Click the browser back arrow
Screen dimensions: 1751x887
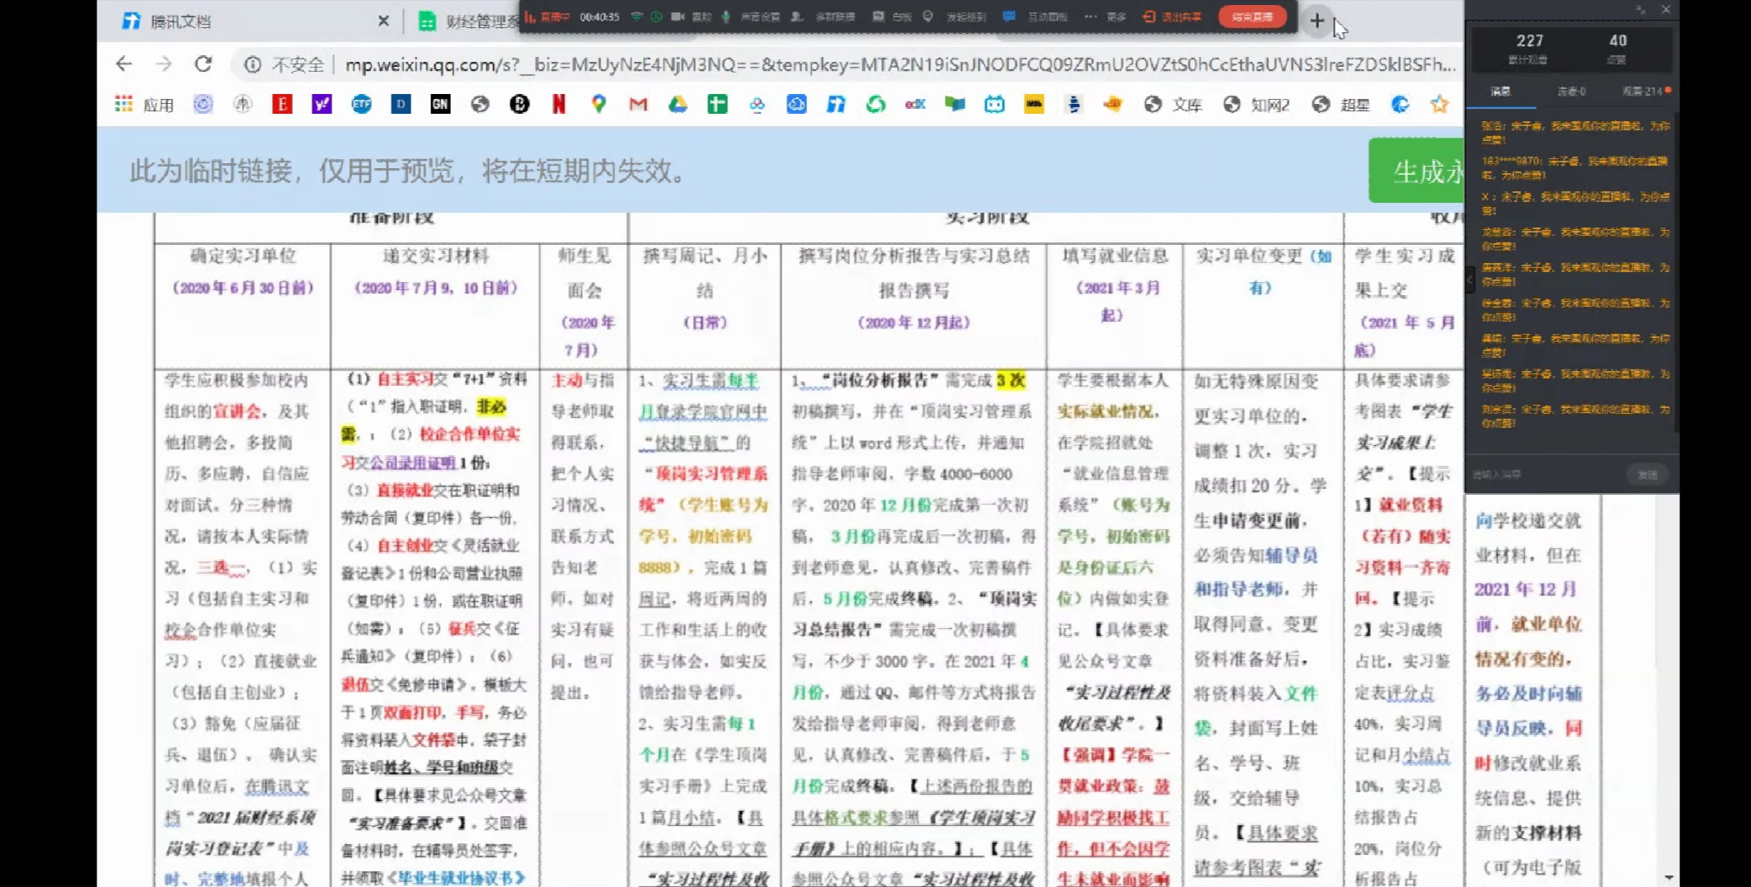[124, 63]
